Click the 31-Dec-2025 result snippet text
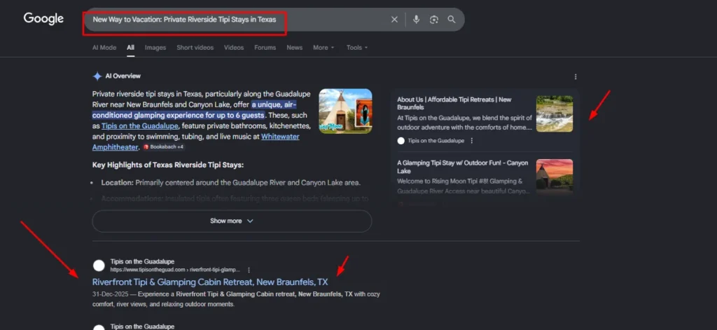The height and width of the screenshot is (330, 717). tap(236, 299)
